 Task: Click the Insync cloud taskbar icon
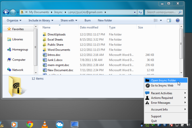tap(60, 124)
